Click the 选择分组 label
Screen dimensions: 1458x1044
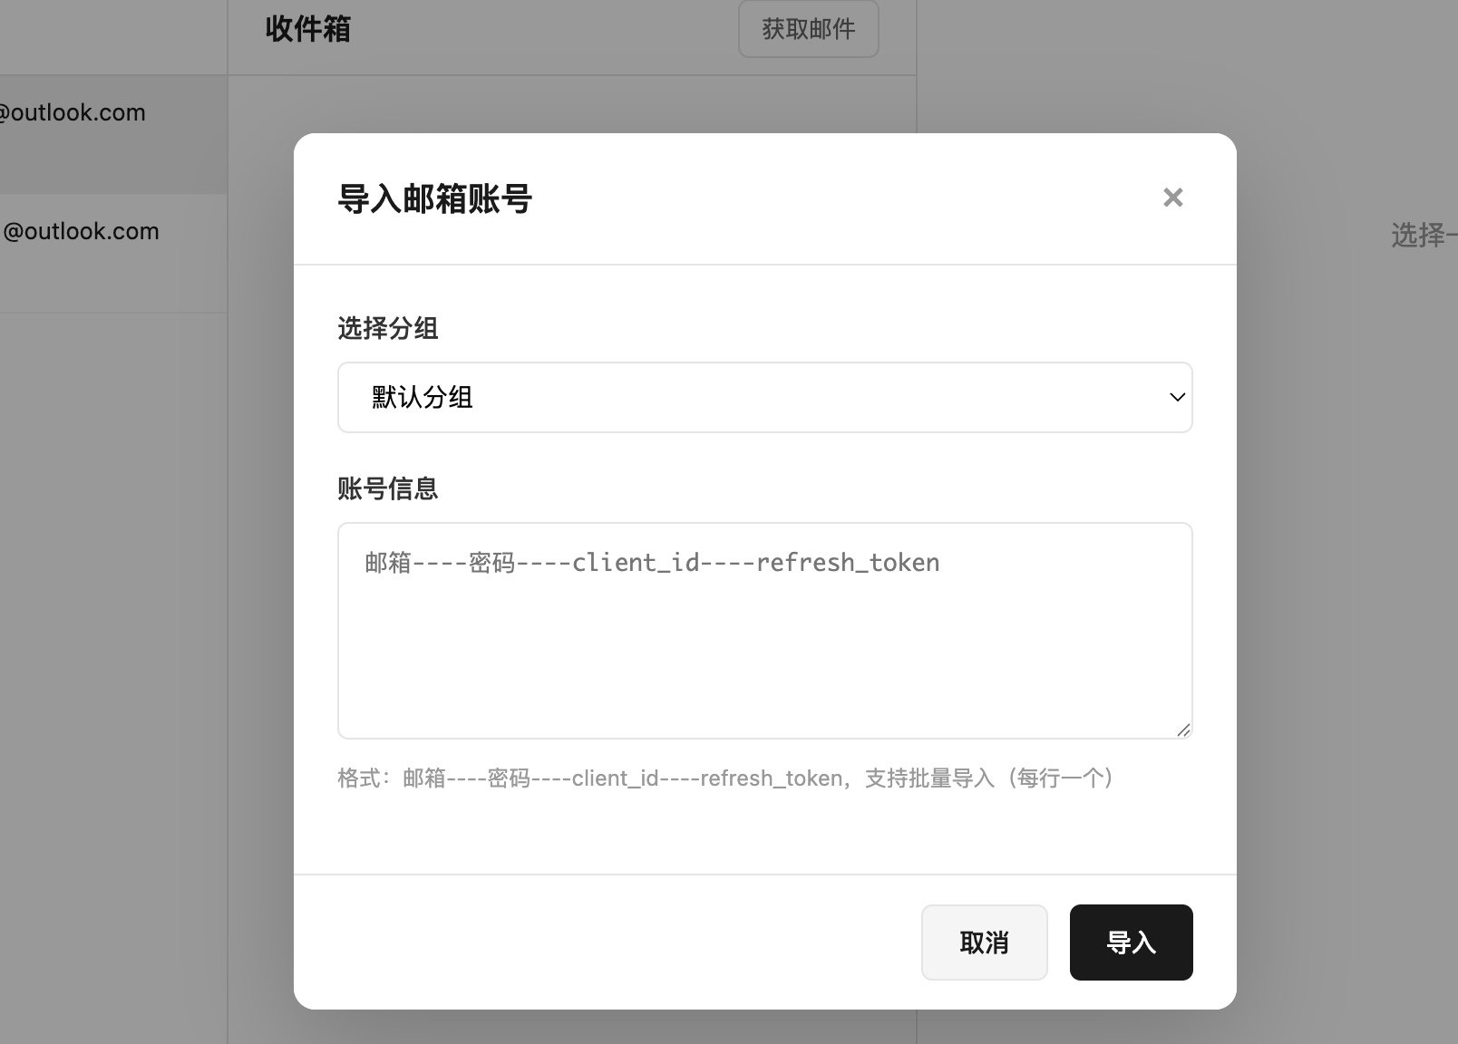coord(388,328)
